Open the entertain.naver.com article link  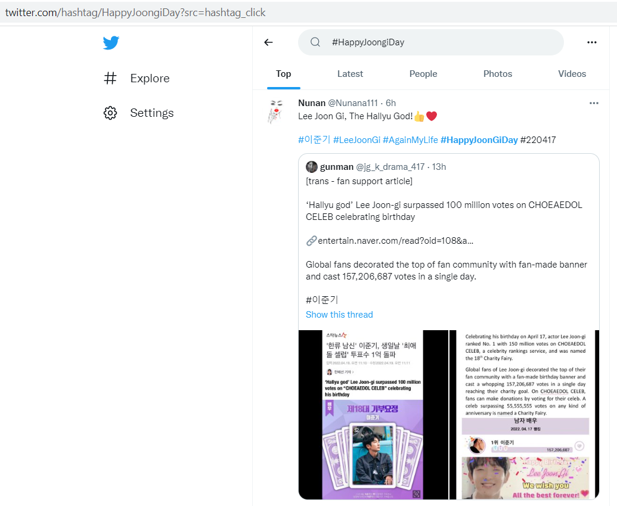click(x=395, y=241)
